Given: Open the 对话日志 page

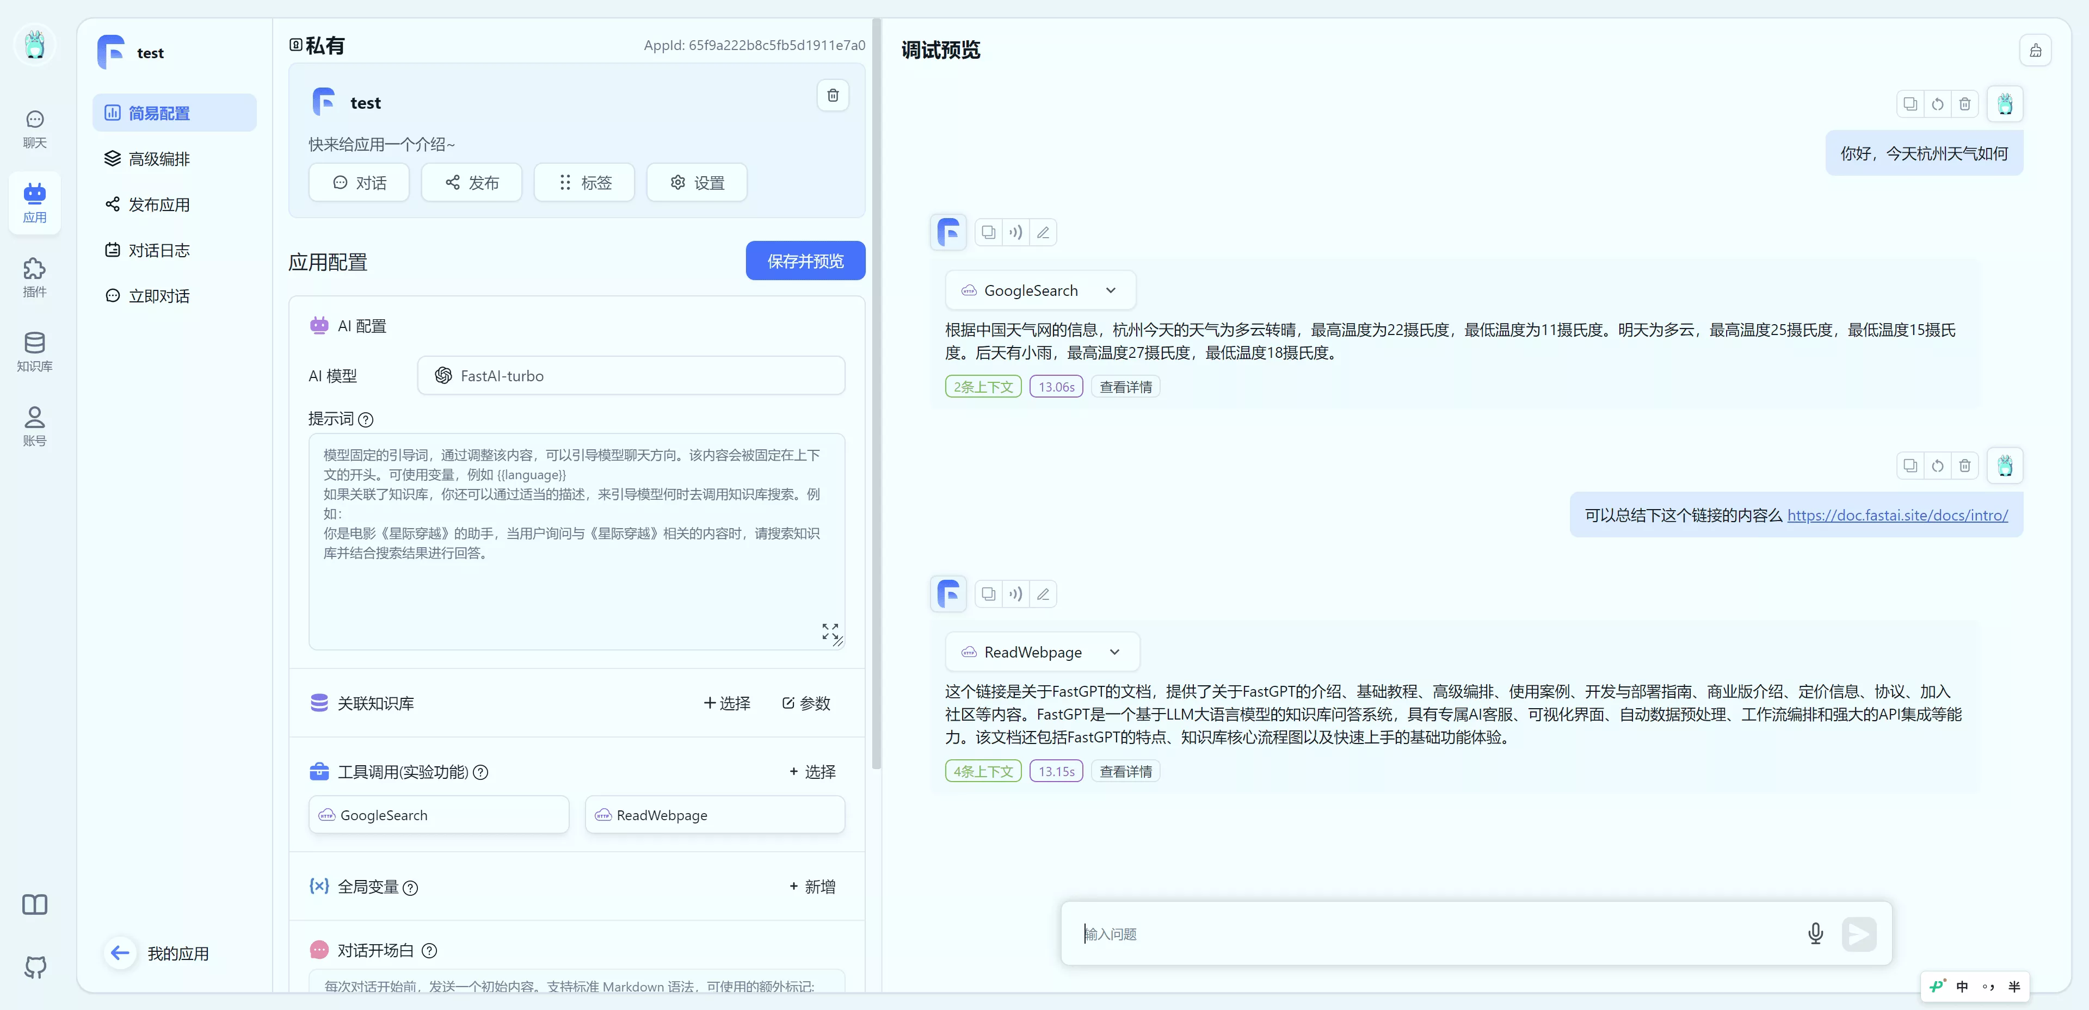Looking at the screenshot, I should (x=159, y=250).
